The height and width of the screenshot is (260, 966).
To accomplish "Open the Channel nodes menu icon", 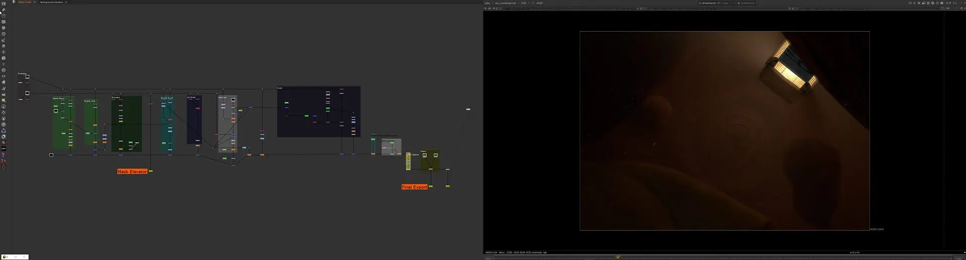I will point(4,22).
